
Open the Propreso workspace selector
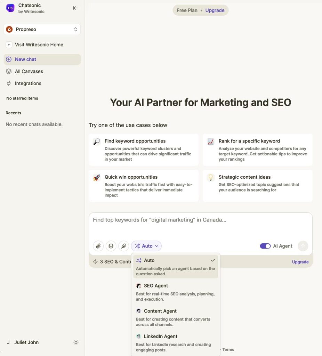(x=42, y=30)
